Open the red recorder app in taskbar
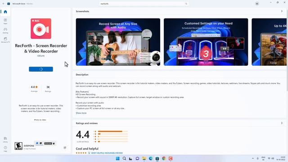The image size is (288, 162). click(171, 158)
